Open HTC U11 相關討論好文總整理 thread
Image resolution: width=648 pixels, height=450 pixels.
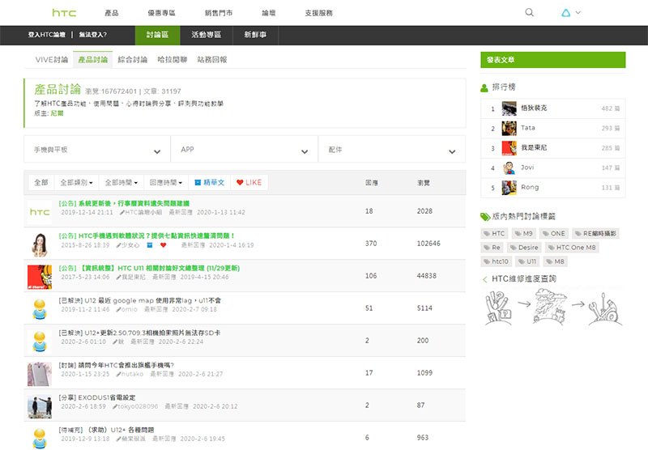pyautogui.click(x=149, y=269)
